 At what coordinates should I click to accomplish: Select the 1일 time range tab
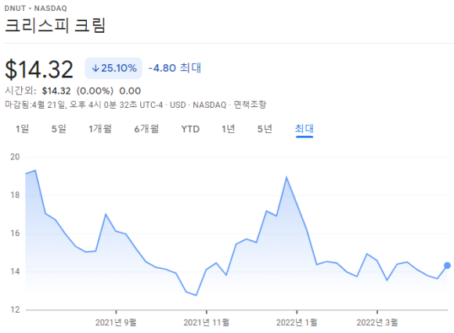(x=22, y=129)
